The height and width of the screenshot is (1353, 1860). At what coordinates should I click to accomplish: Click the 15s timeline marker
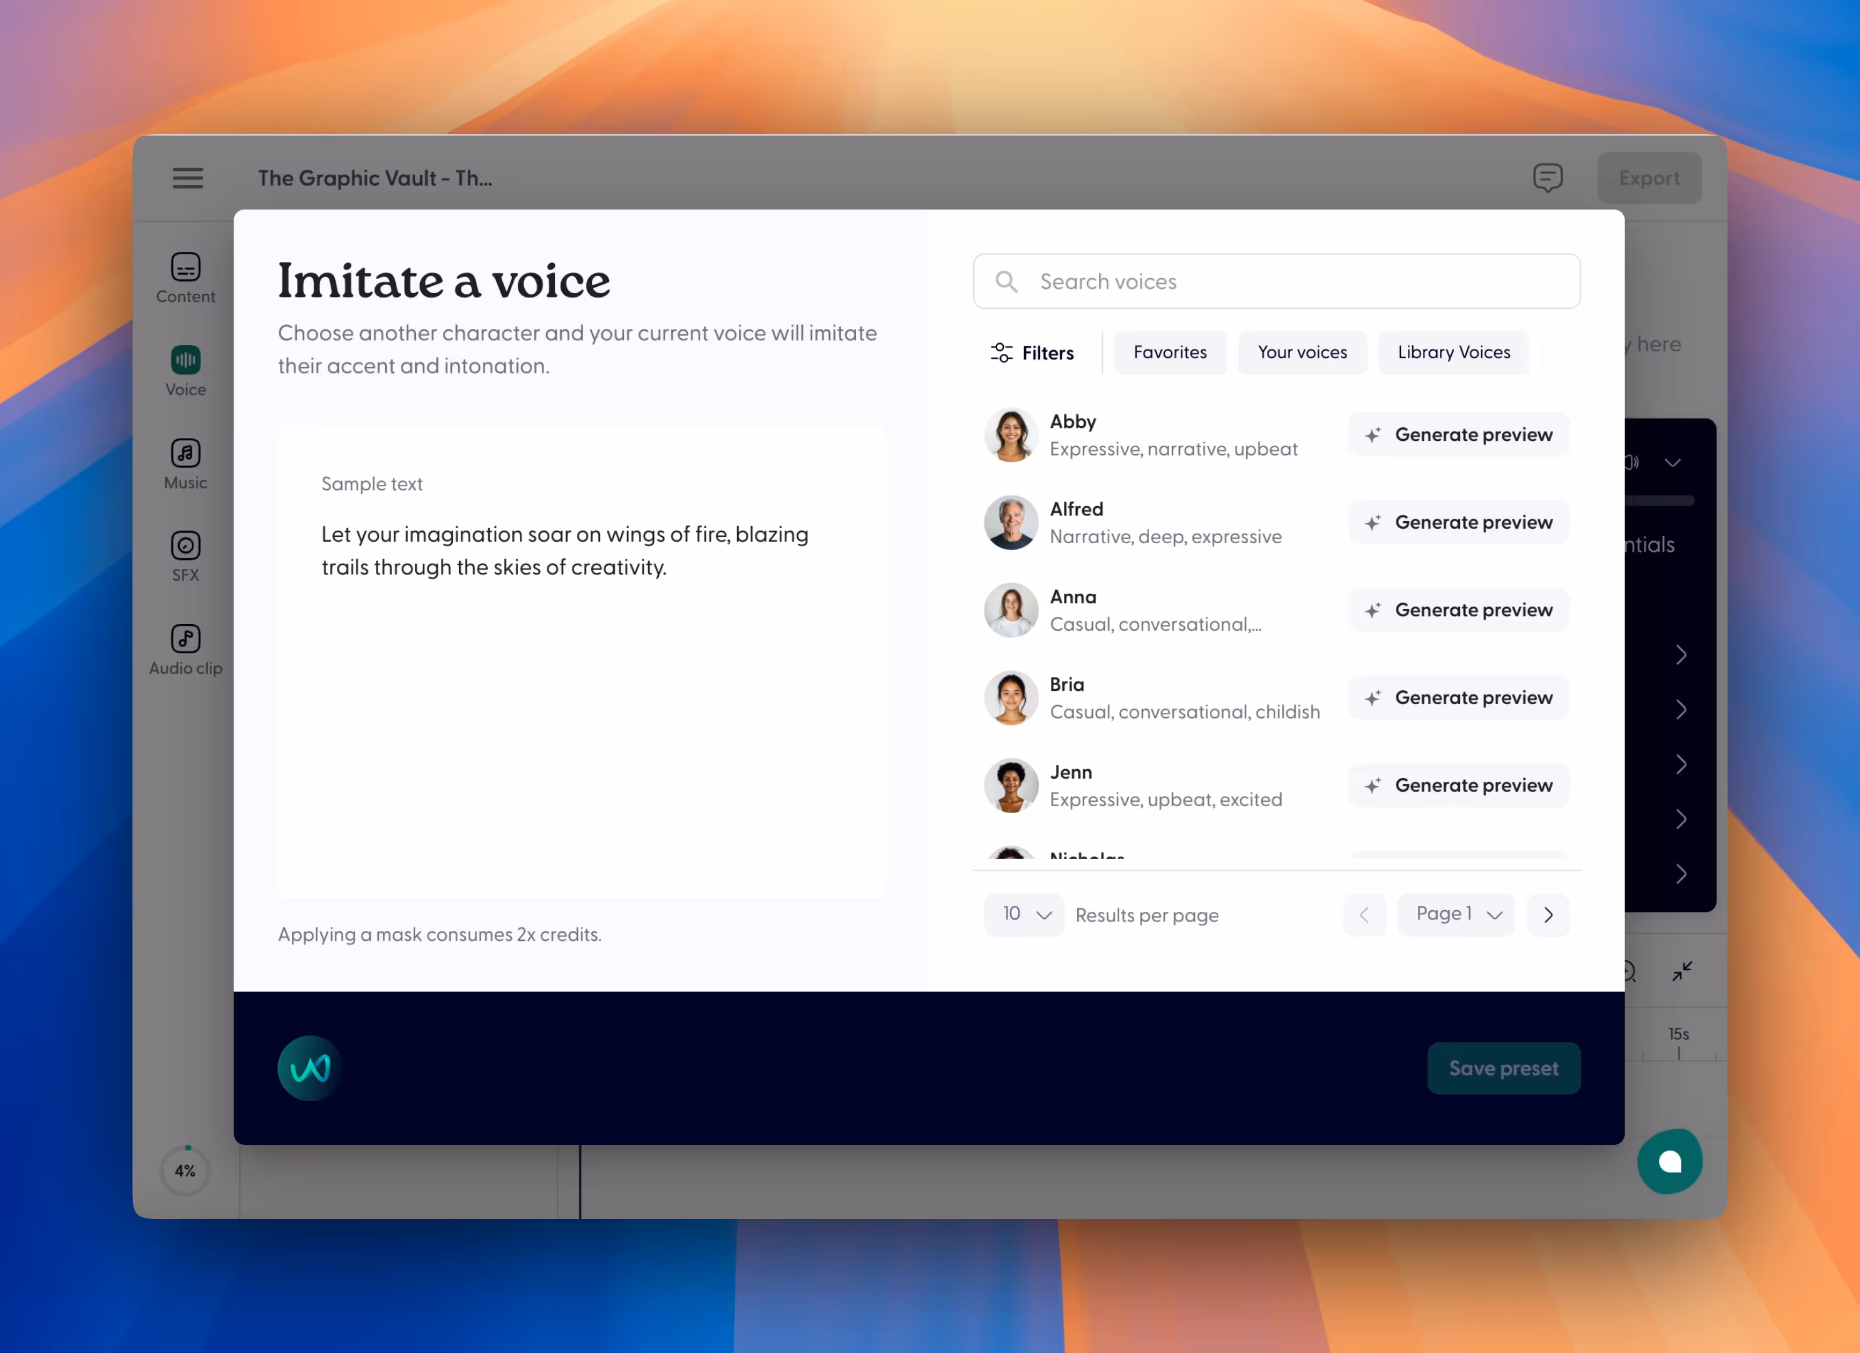(1678, 1035)
